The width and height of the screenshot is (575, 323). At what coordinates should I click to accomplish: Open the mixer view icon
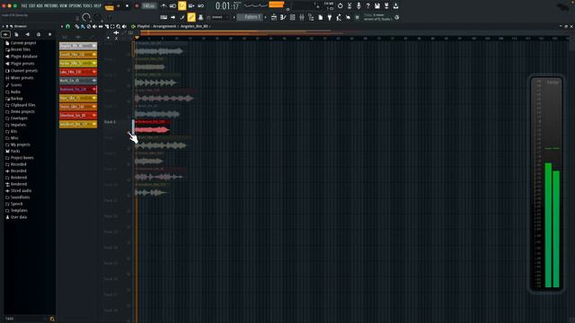coord(302,17)
